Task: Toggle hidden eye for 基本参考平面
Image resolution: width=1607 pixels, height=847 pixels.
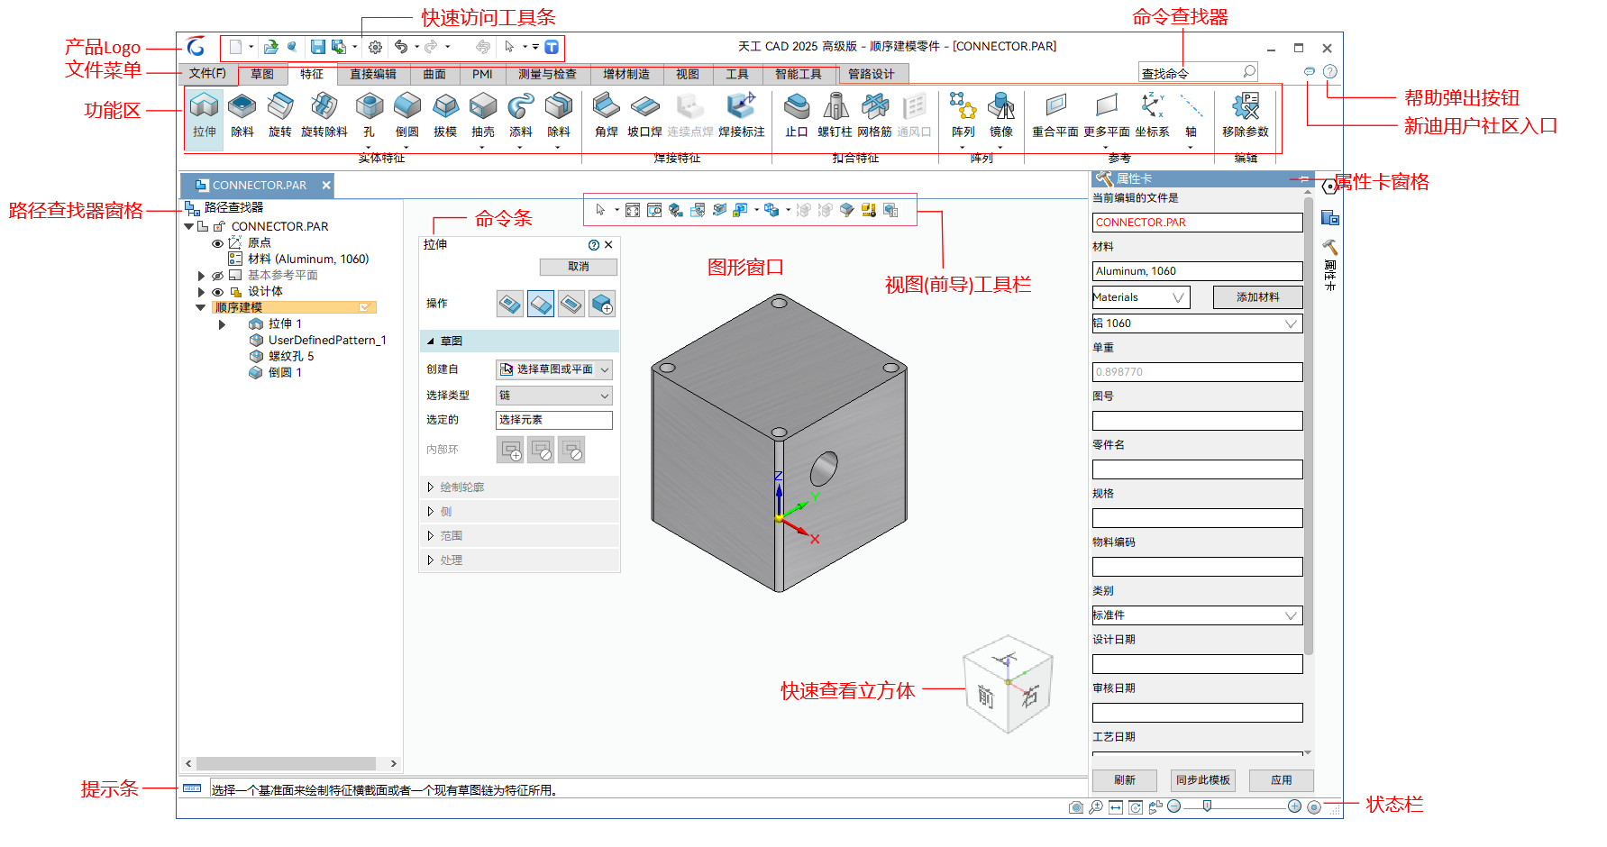Action: click(217, 276)
